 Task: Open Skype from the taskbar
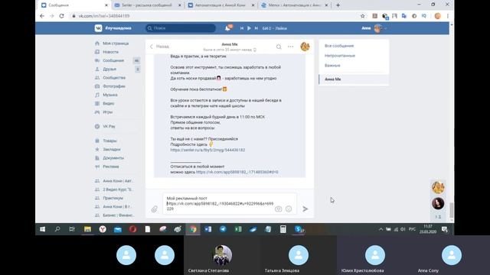point(299,229)
